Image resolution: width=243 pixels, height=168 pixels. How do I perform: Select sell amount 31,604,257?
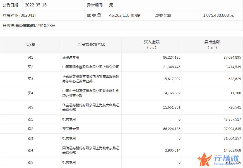(x=232, y=138)
